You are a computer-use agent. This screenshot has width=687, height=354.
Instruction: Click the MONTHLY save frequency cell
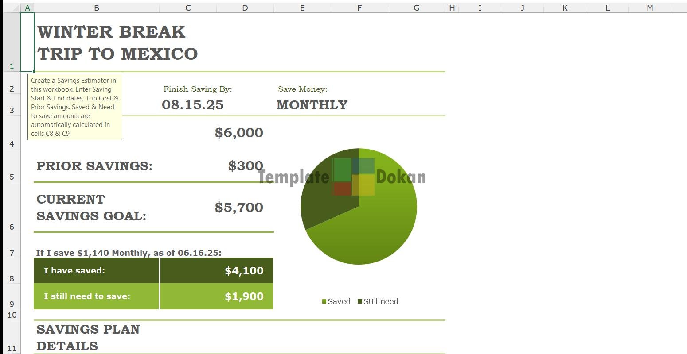(x=312, y=105)
